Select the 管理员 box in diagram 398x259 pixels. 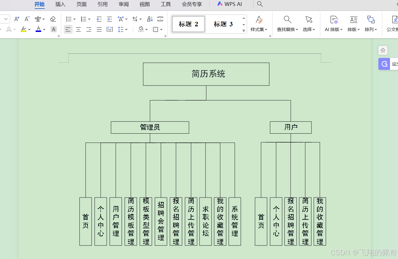click(150, 127)
